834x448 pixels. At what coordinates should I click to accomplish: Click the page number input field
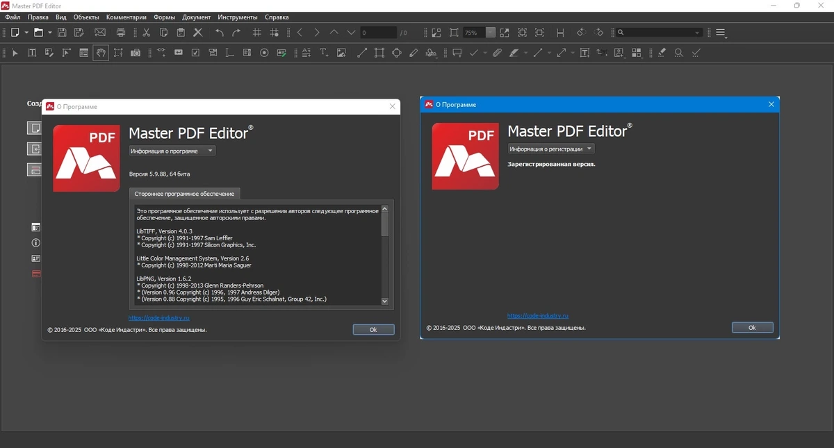pyautogui.click(x=378, y=33)
